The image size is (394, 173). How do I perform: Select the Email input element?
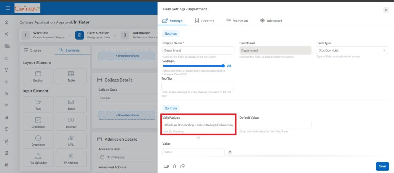tap(71, 104)
